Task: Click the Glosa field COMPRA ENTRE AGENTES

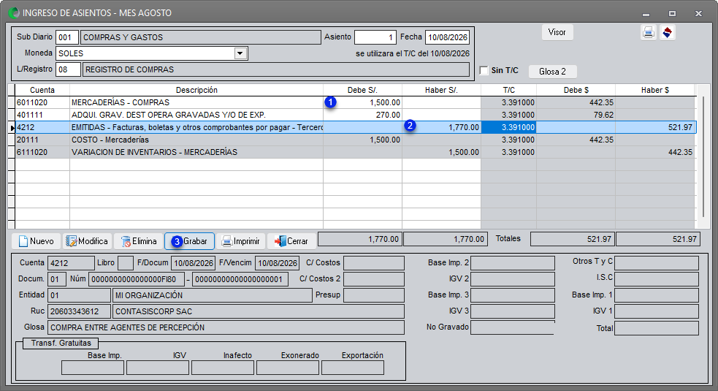Action: pyautogui.click(x=226, y=327)
